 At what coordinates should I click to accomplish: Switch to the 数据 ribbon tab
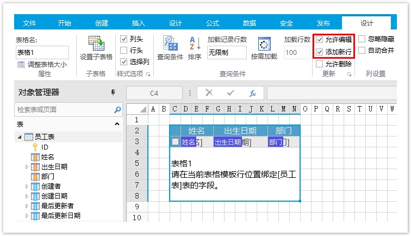[250, 23]
